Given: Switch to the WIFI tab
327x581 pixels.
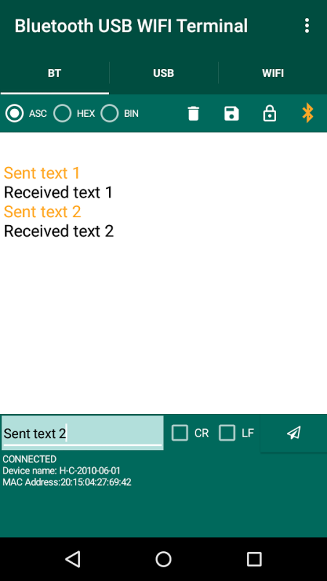Looking at the screenshot, I should pyautogui.click(x=273, y=73).
